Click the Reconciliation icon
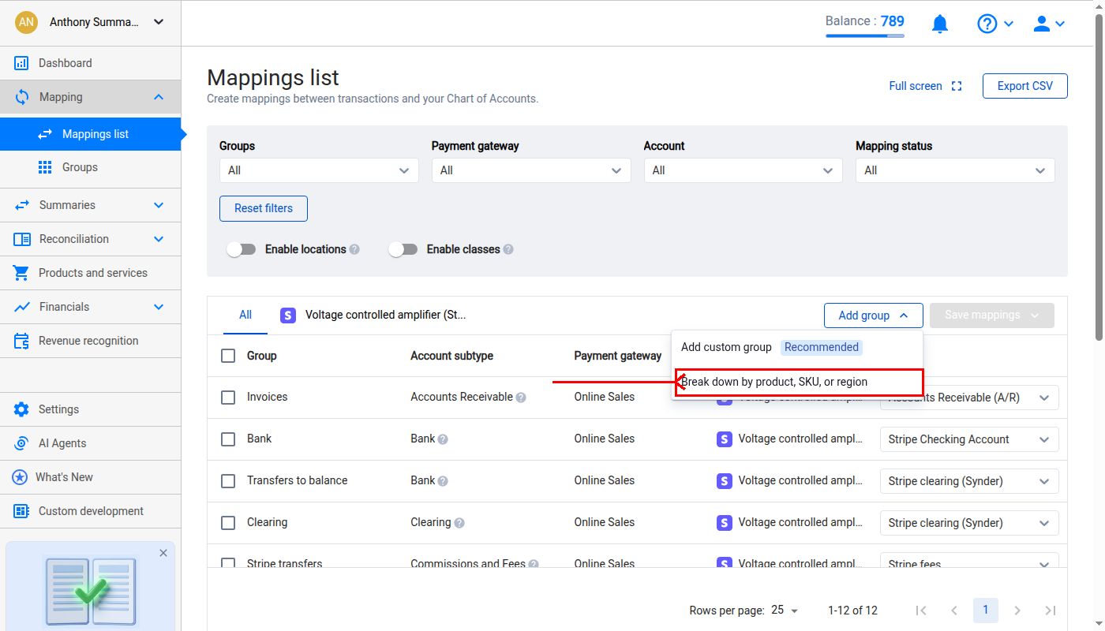This screenshot has height=631, width=1105. tap(22, 239)
